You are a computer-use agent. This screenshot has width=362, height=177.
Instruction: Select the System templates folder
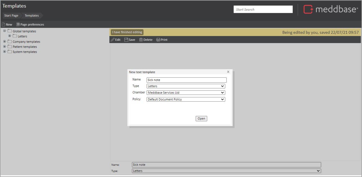pos(25,52)
